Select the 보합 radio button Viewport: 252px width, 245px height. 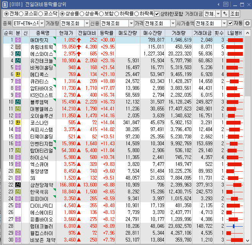(x=101, y=14)
